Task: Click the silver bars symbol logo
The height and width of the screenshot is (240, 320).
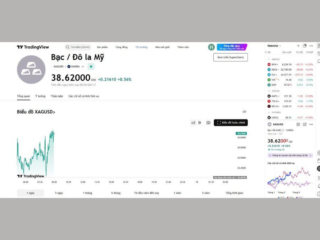Action: point(31,69)
